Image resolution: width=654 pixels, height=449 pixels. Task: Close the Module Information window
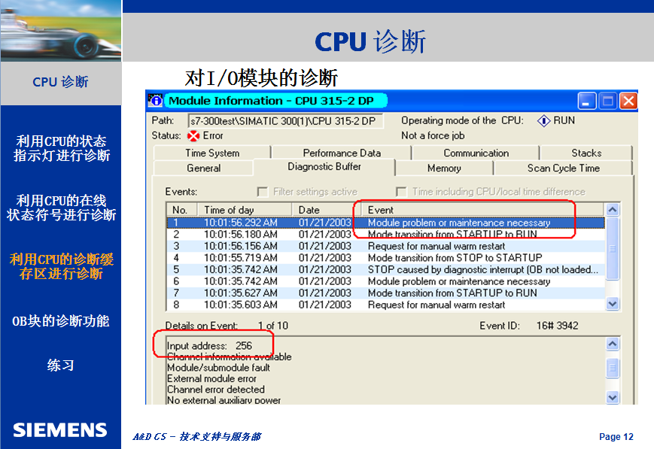tap(628, 101)
